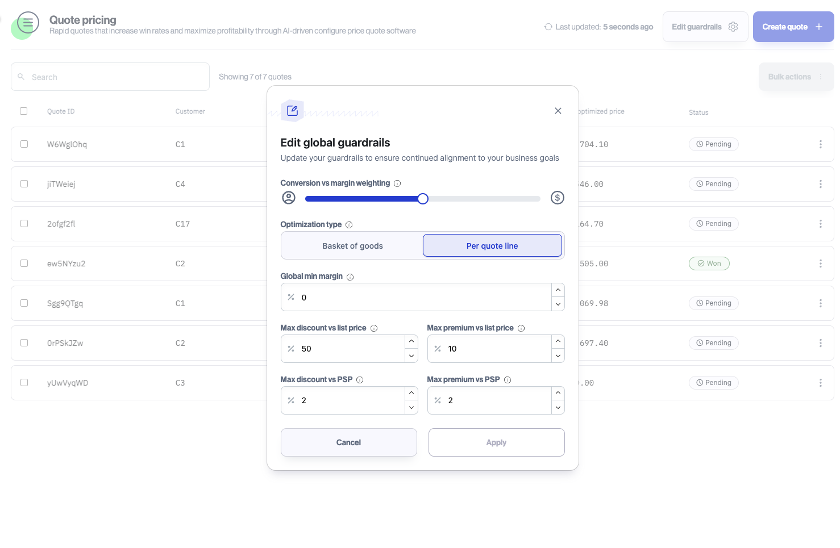The width and height of the screenshot is (840, 548).
Task: Increase Global min margin with up arrow
Action: point(558,290)
